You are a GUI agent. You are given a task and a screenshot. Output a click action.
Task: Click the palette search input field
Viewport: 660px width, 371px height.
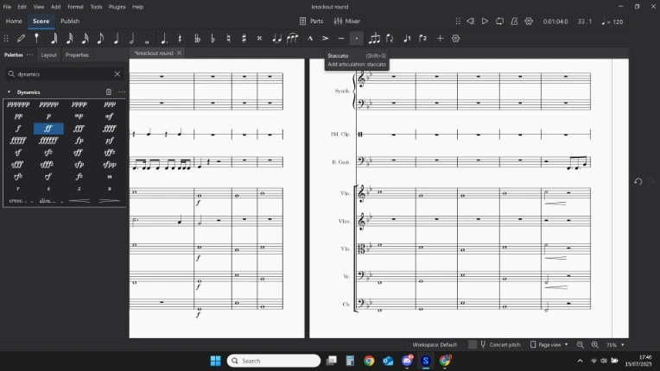tap(63, 74)
